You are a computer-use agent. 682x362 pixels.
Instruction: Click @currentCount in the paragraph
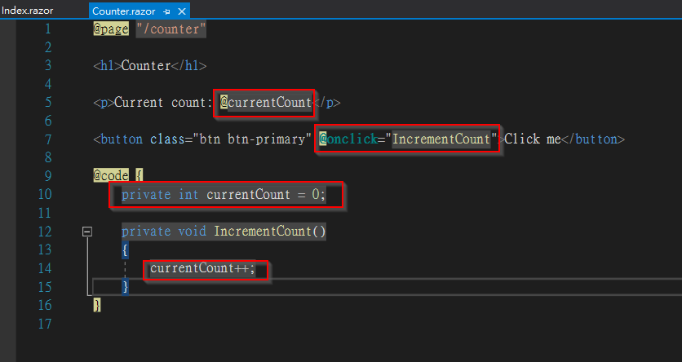point(266,103)
